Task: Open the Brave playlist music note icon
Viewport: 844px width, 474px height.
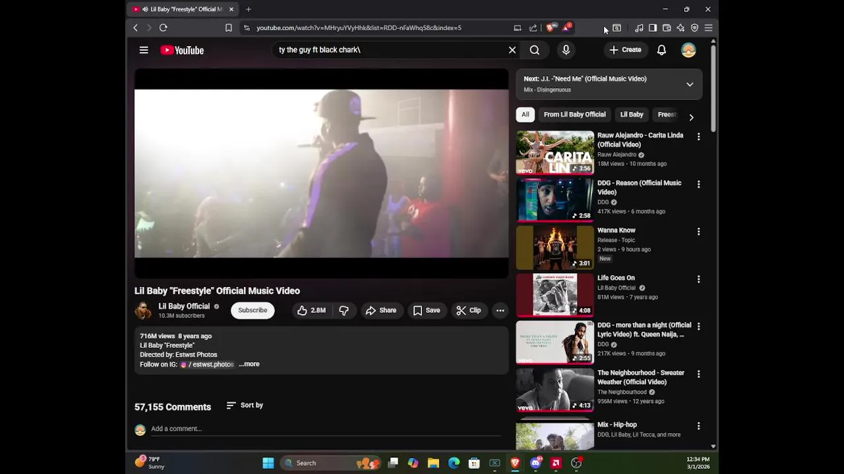Action: click(x=639, y=28)
